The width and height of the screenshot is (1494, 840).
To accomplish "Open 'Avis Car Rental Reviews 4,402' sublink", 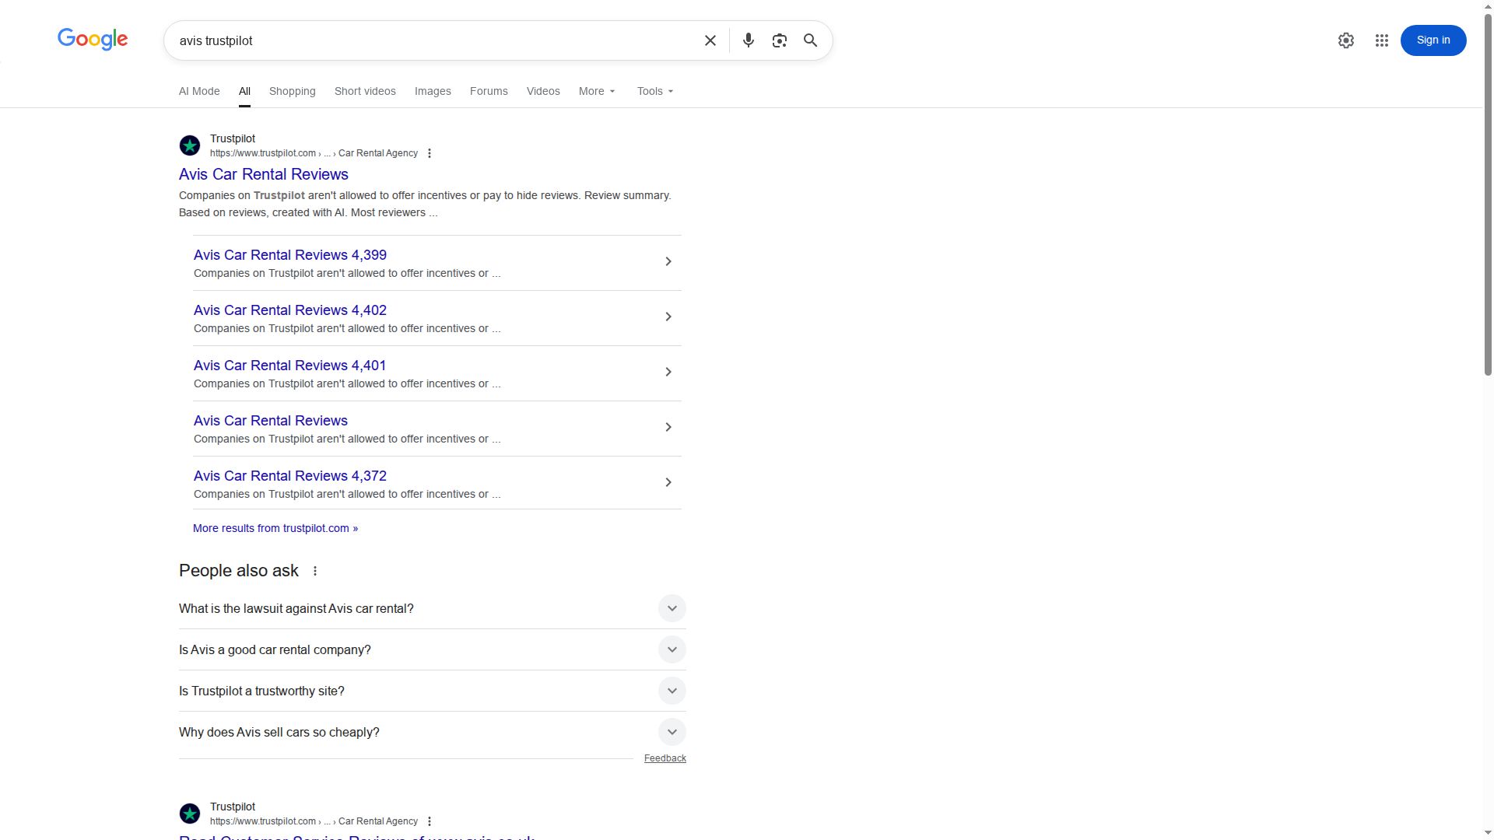I will [x=289, y=310].
